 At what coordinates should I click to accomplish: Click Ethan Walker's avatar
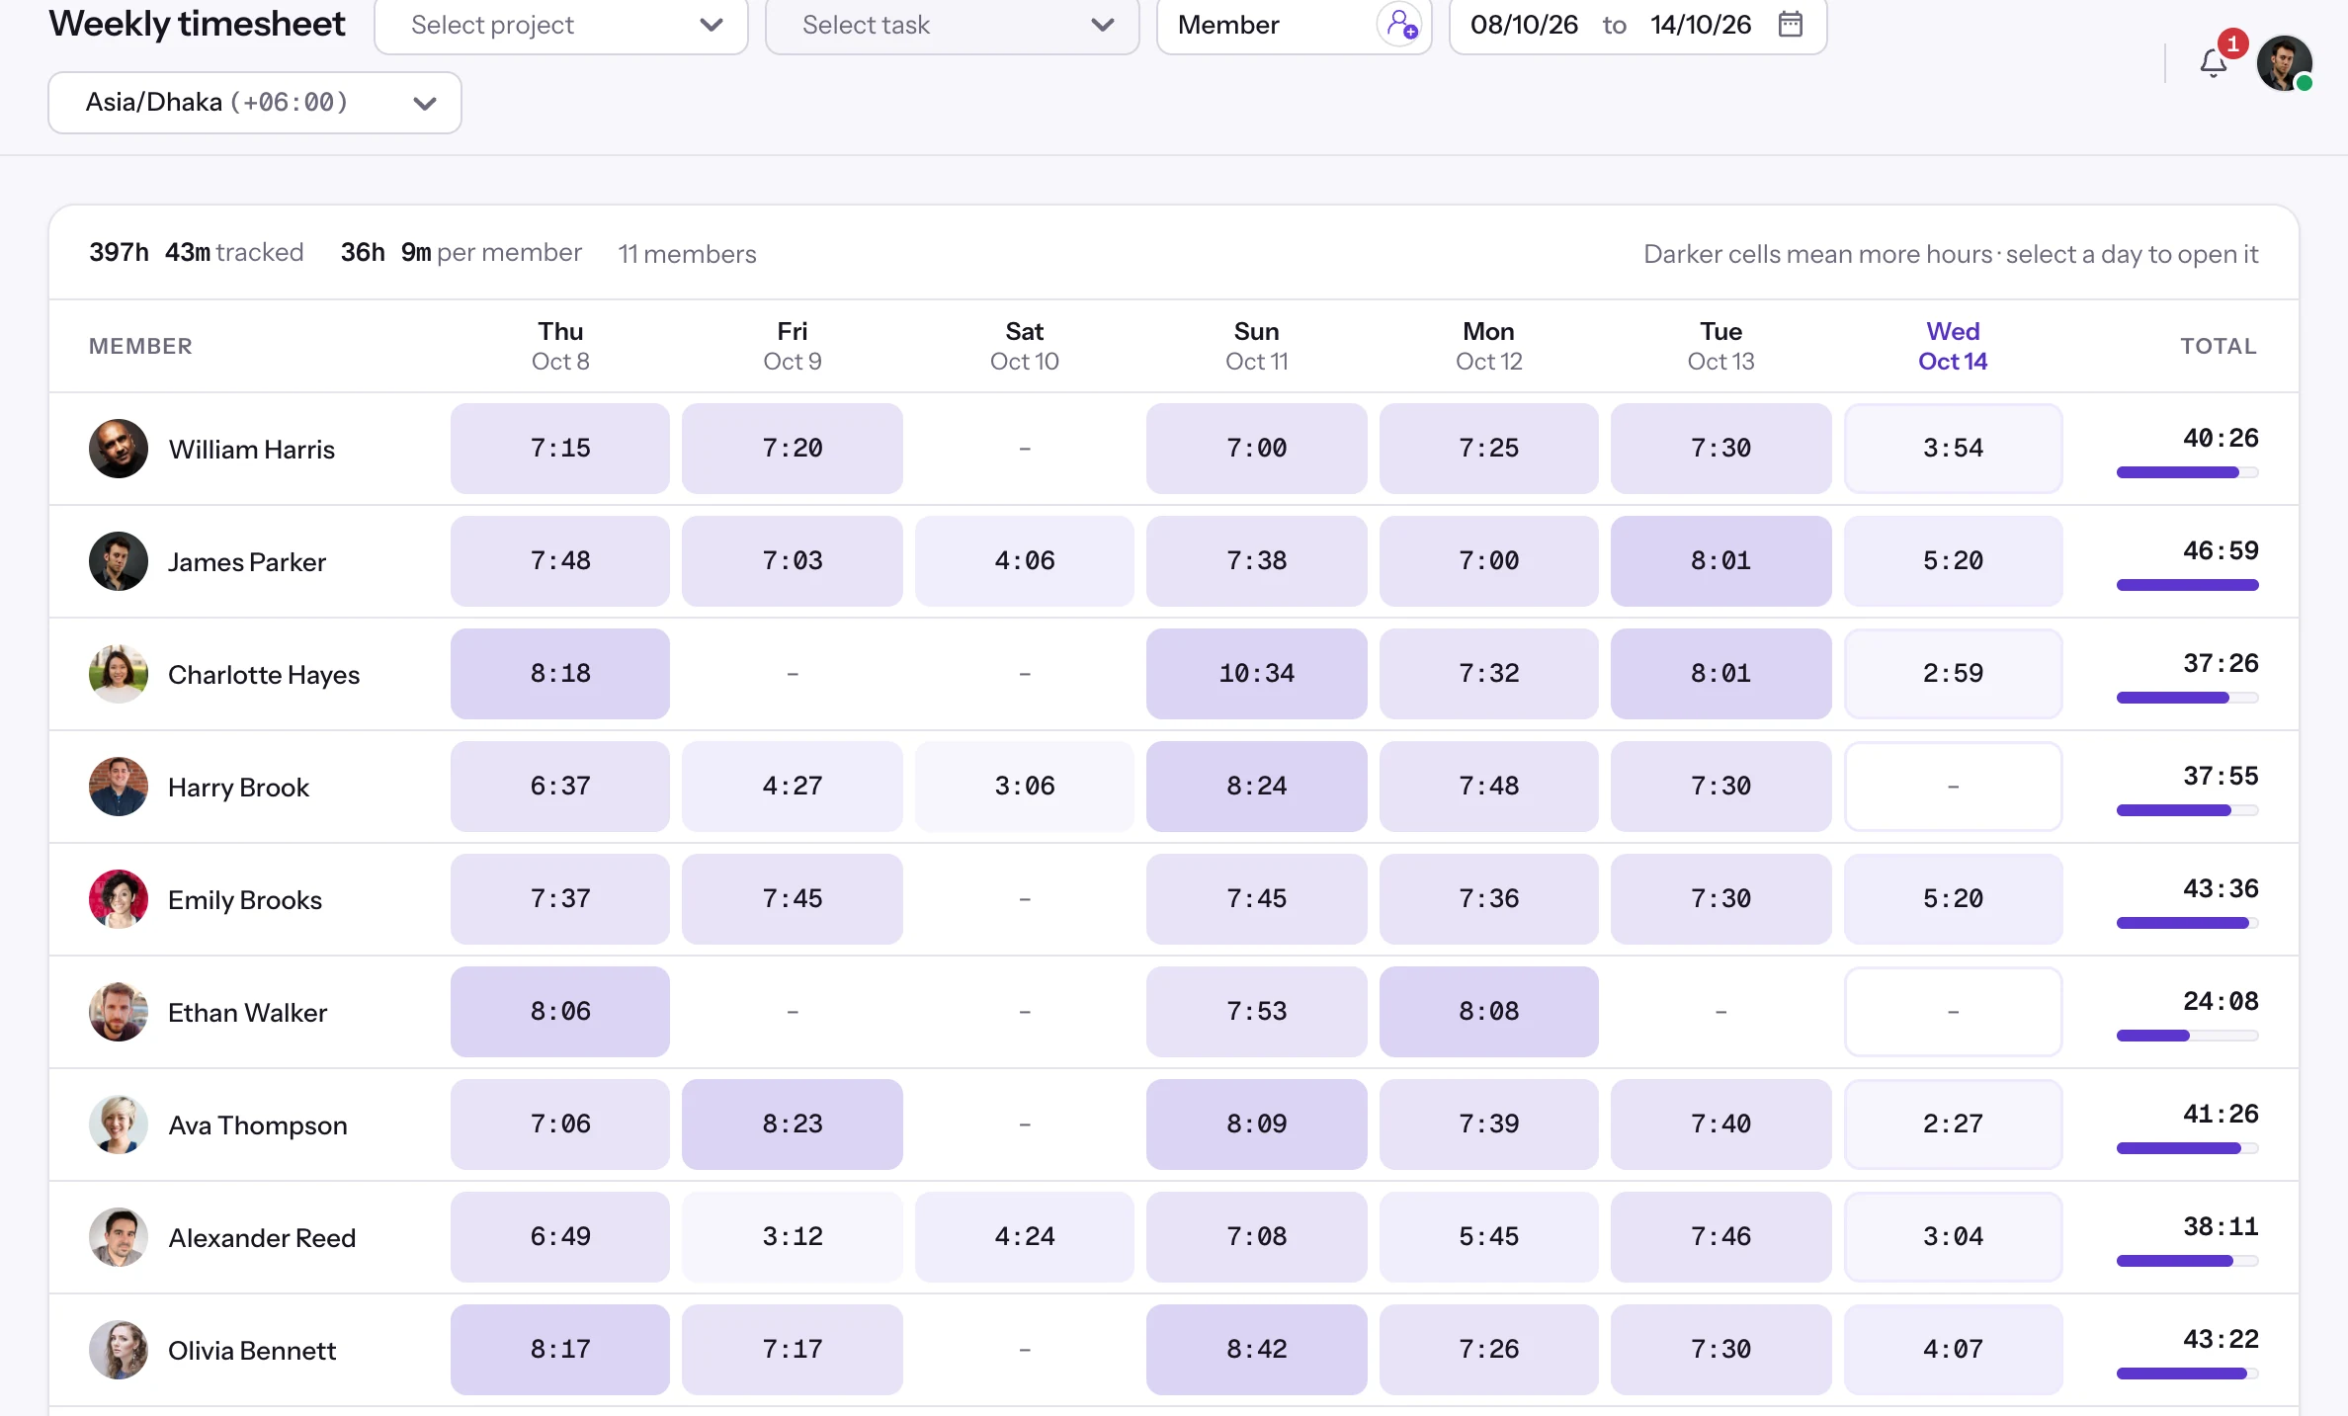coord(119,1012)
